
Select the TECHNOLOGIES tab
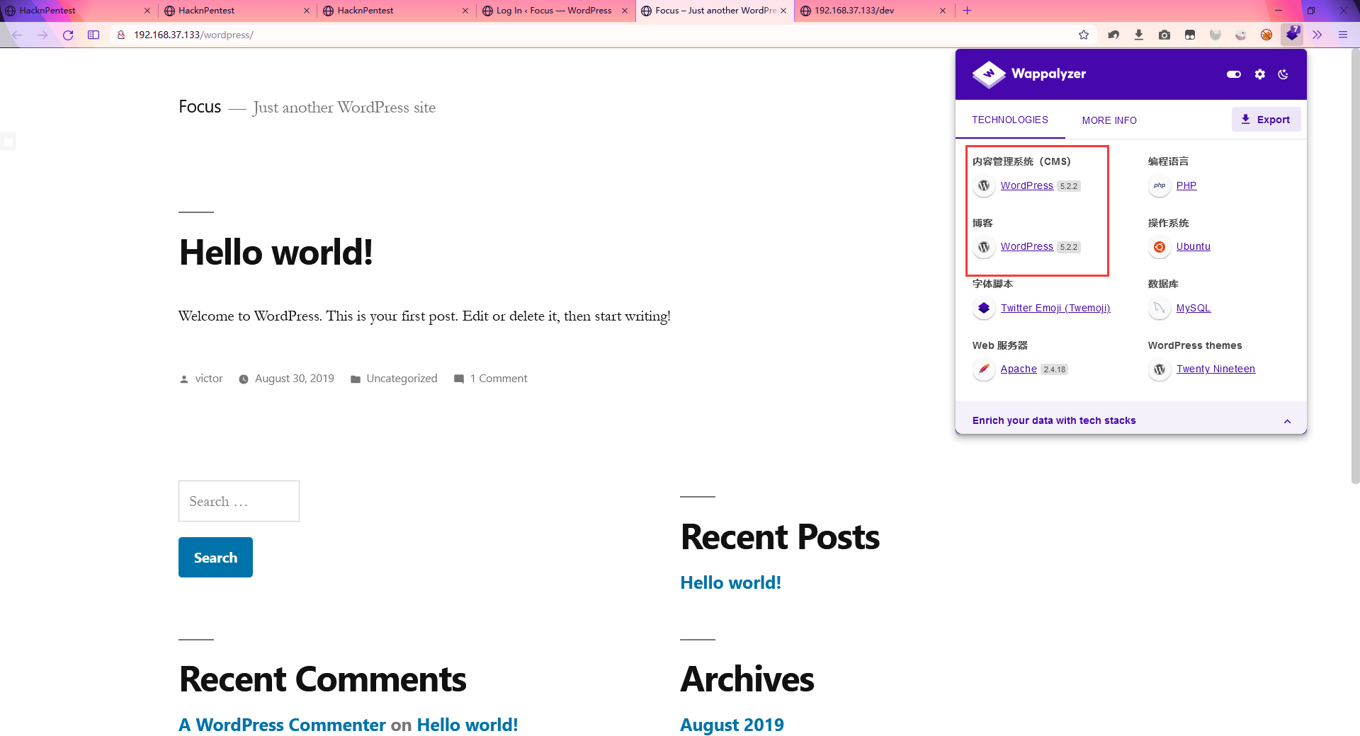click(1010, 120)
